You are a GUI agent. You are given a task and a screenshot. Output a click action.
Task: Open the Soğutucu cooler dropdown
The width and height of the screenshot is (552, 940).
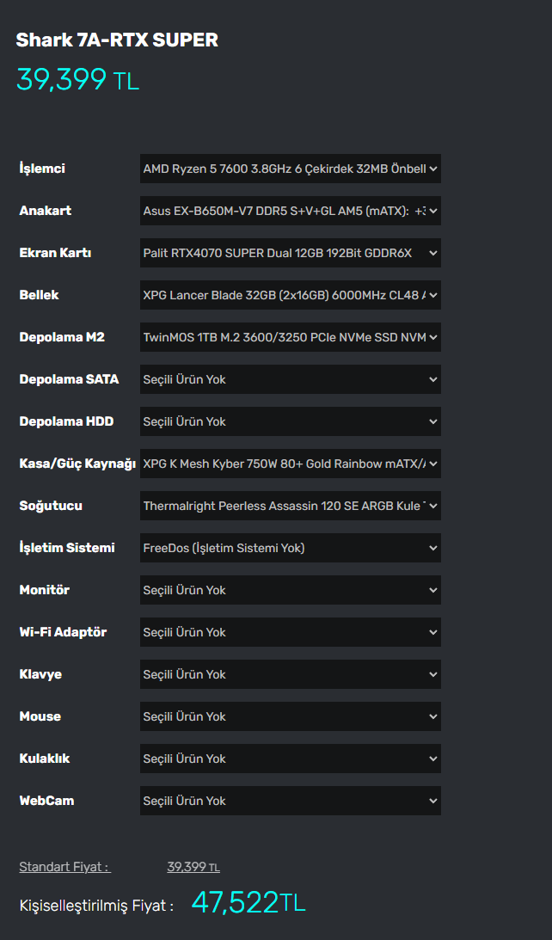290,506
